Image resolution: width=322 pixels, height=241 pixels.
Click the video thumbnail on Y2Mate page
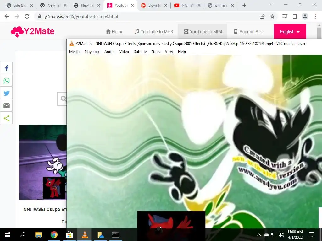[43, 162]
